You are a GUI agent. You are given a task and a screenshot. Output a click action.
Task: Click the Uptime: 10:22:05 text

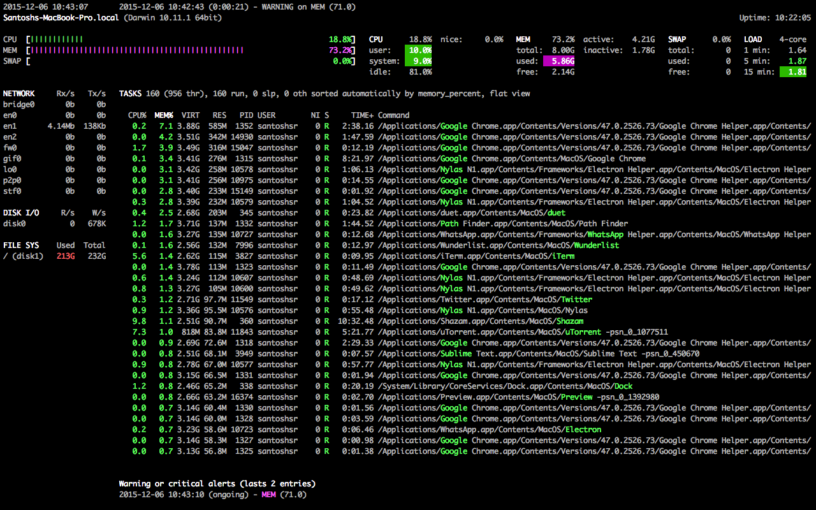(x=775, y=18)
